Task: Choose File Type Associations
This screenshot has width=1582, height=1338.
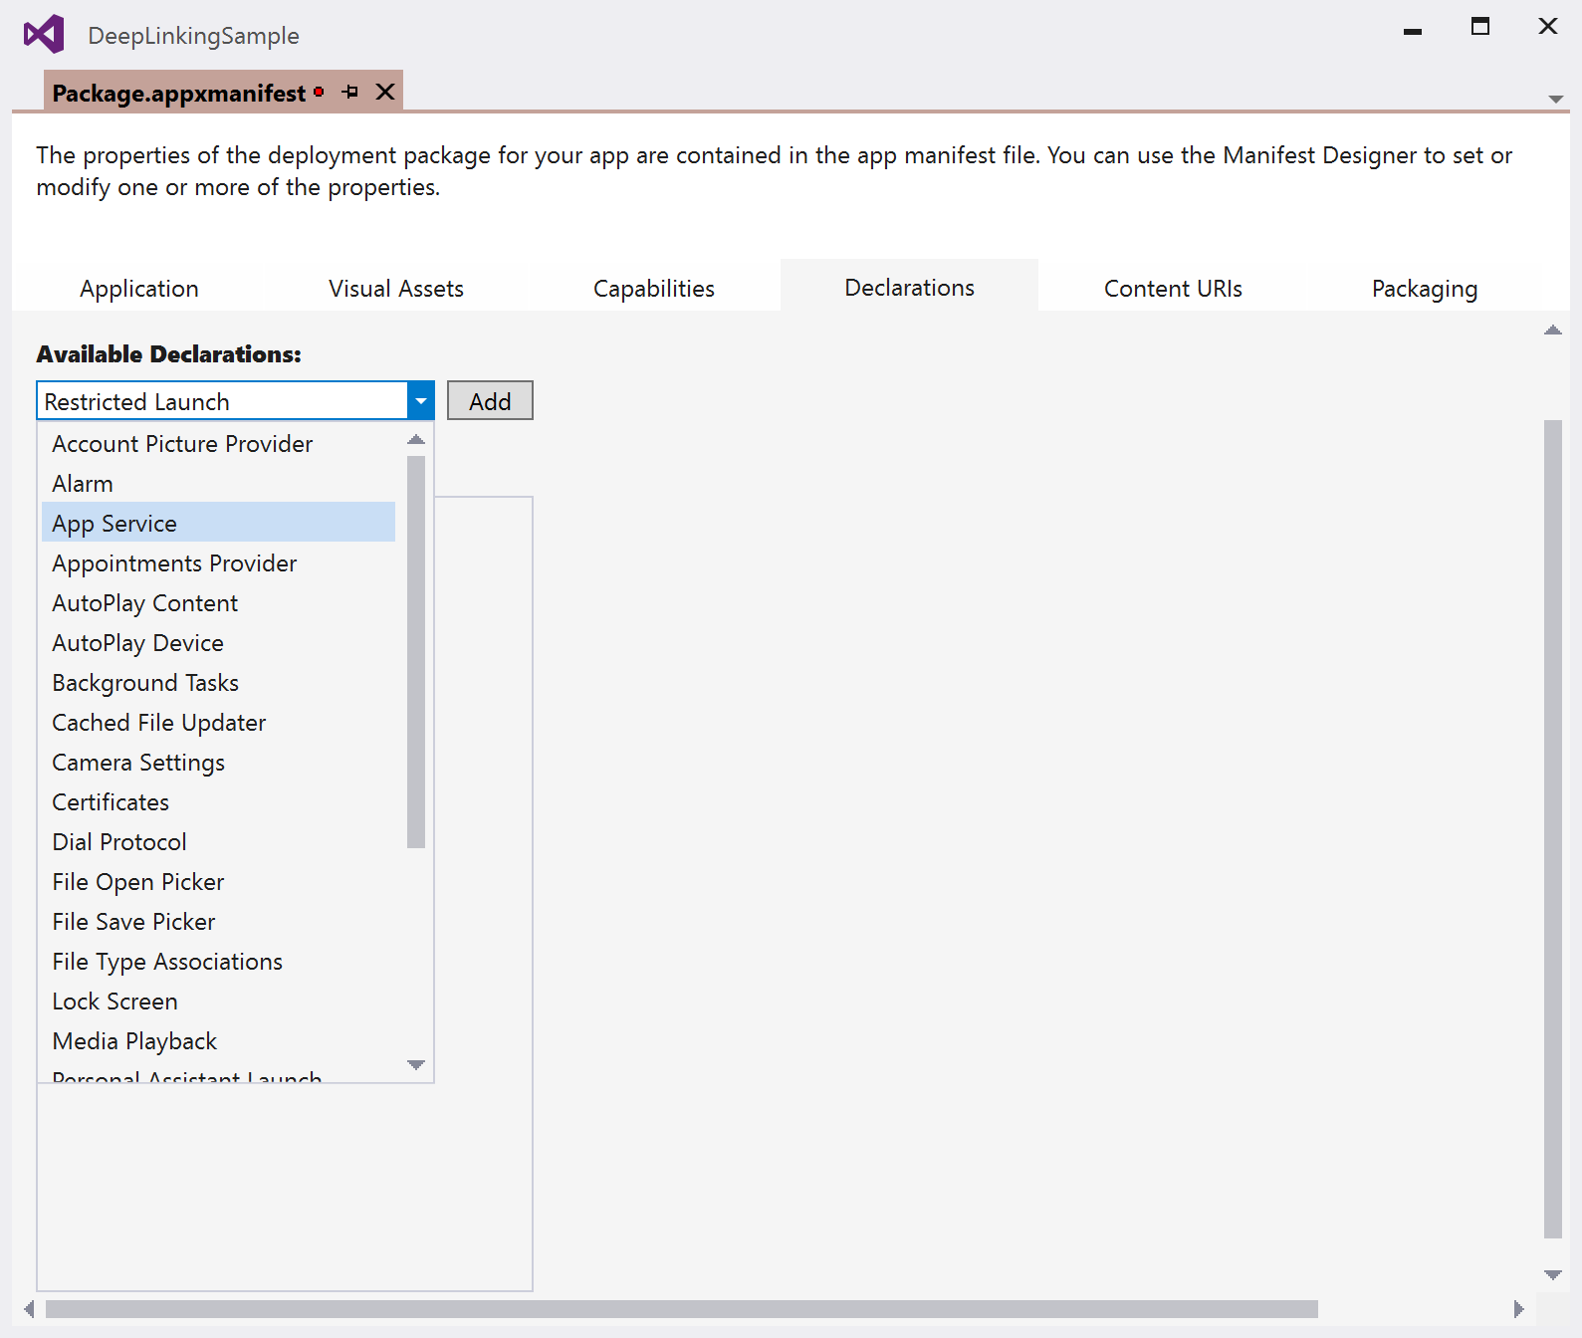Action: [x=219, y=962]
